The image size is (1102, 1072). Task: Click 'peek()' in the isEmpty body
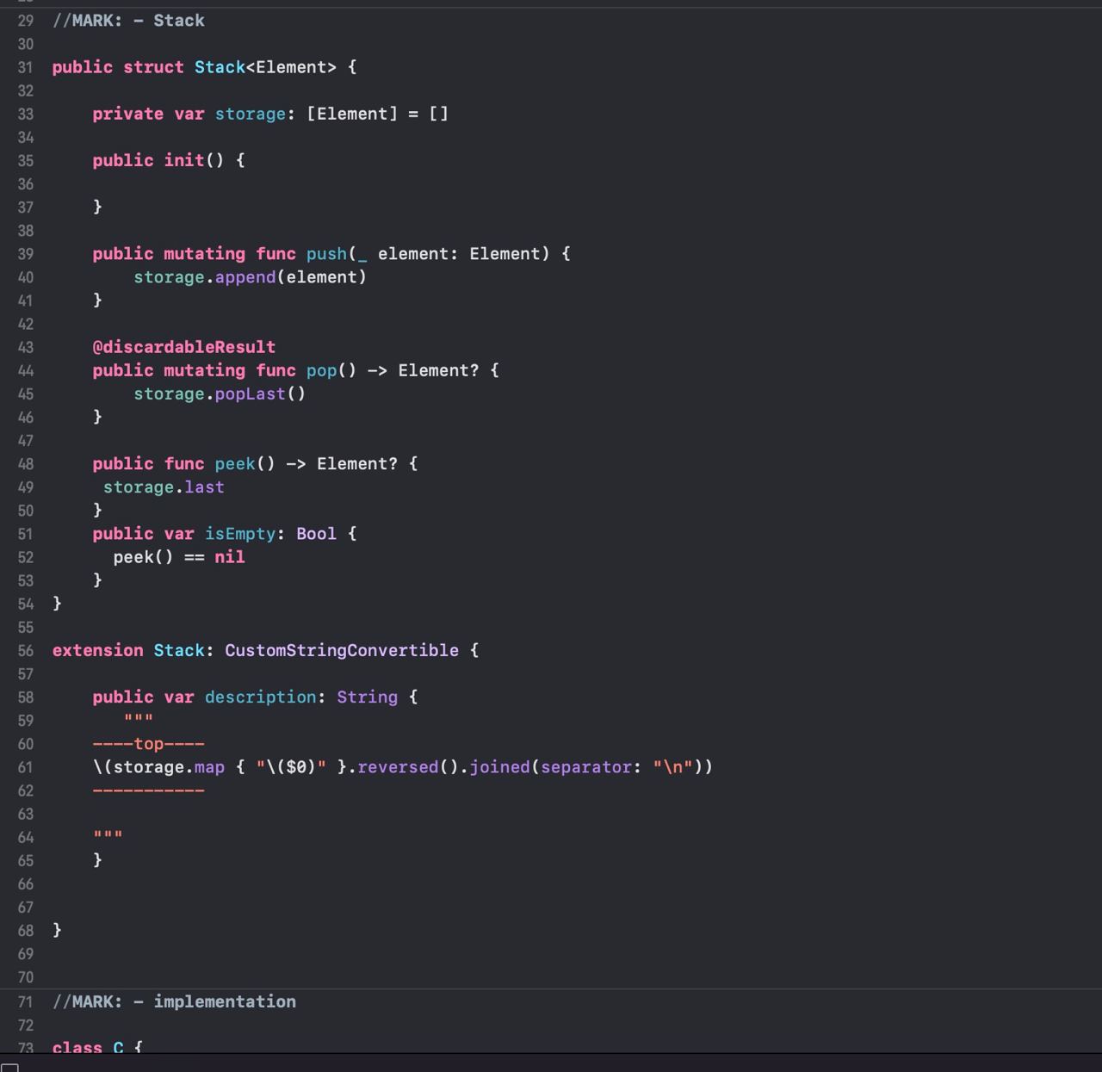coord(144,557)
